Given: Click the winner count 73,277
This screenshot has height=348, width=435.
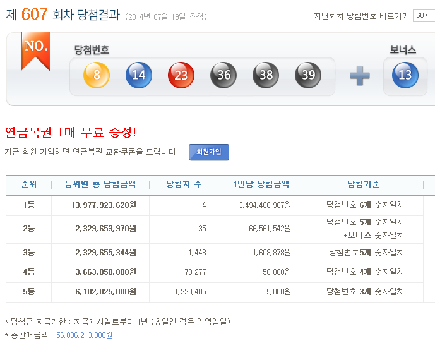Looking at the screenshot, I should [195, 272].
